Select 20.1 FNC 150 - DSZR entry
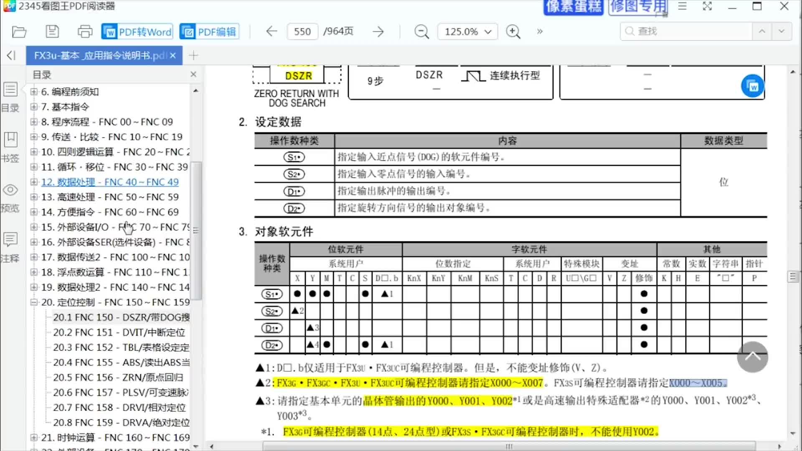802x451 pixels. pos(121,317)
